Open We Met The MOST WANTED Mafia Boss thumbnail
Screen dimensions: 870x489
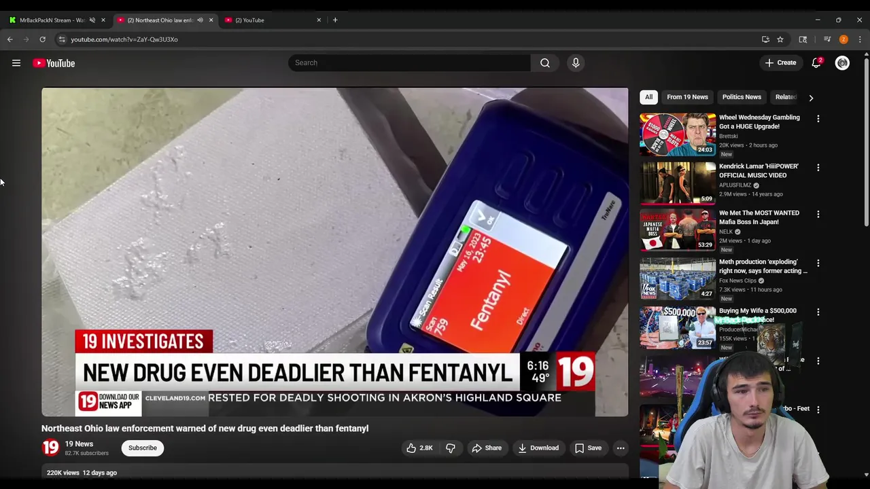[678, 230]
